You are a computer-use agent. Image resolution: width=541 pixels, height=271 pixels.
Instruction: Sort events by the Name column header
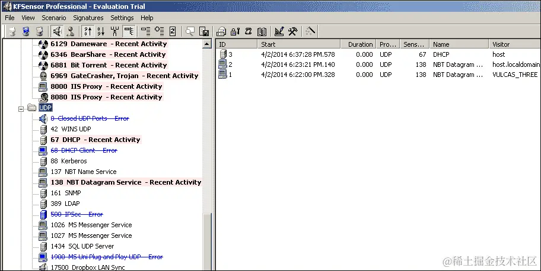459,44
